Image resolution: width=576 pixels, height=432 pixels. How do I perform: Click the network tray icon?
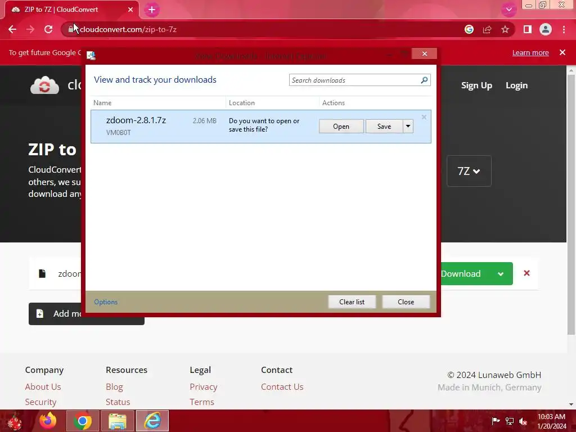510,421
